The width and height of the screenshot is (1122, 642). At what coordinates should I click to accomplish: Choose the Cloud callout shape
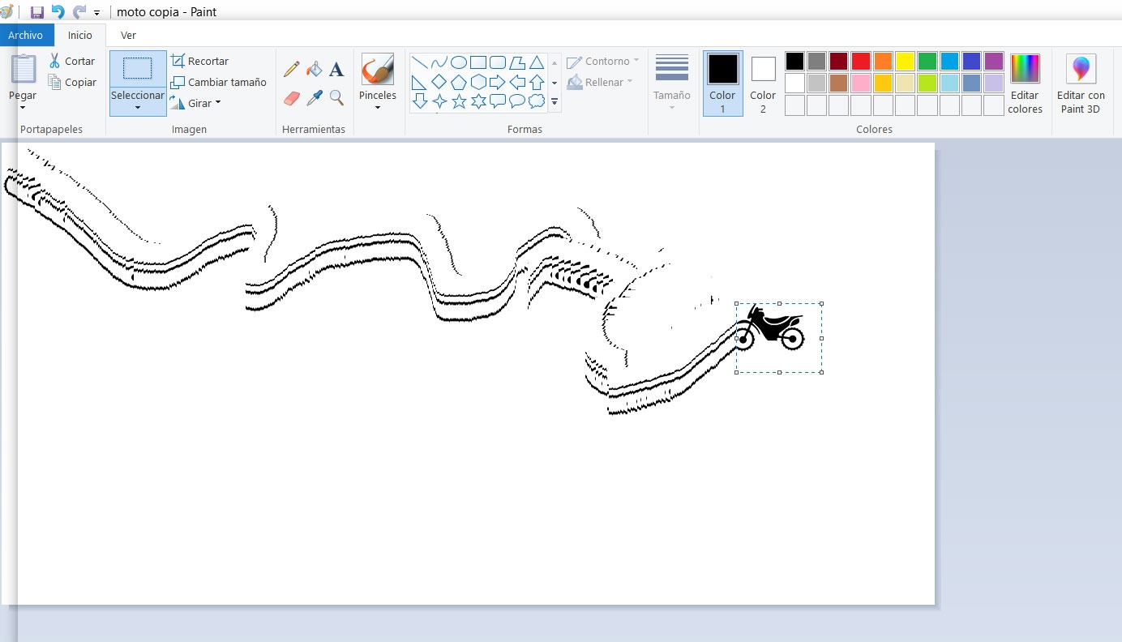click(537, 101)
